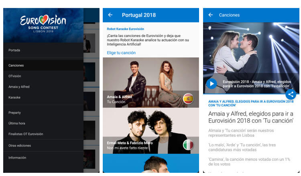Select the Ermal Meta & Fabrizio Moro card
This screenshot has width=301, height=176.
151,131
